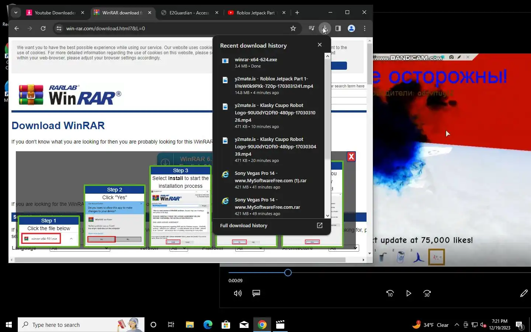
Task: Open Microsoft Store from the taskbar
Action: pos(226,325)
